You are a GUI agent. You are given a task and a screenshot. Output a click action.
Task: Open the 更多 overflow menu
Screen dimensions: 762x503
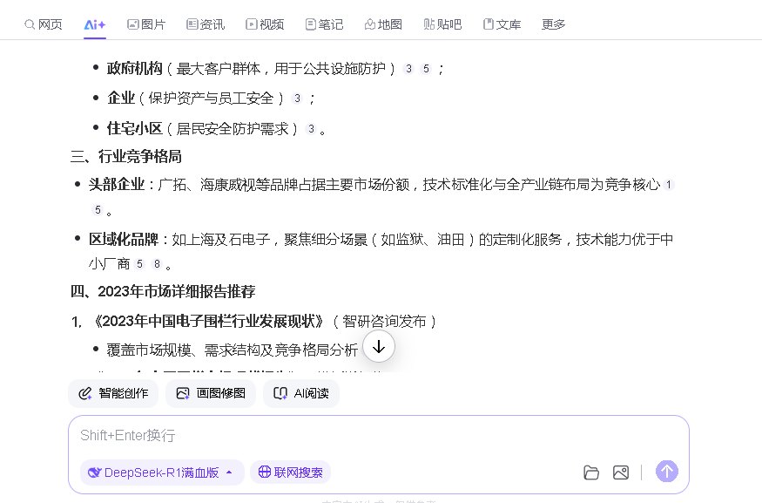coord(553,24)
